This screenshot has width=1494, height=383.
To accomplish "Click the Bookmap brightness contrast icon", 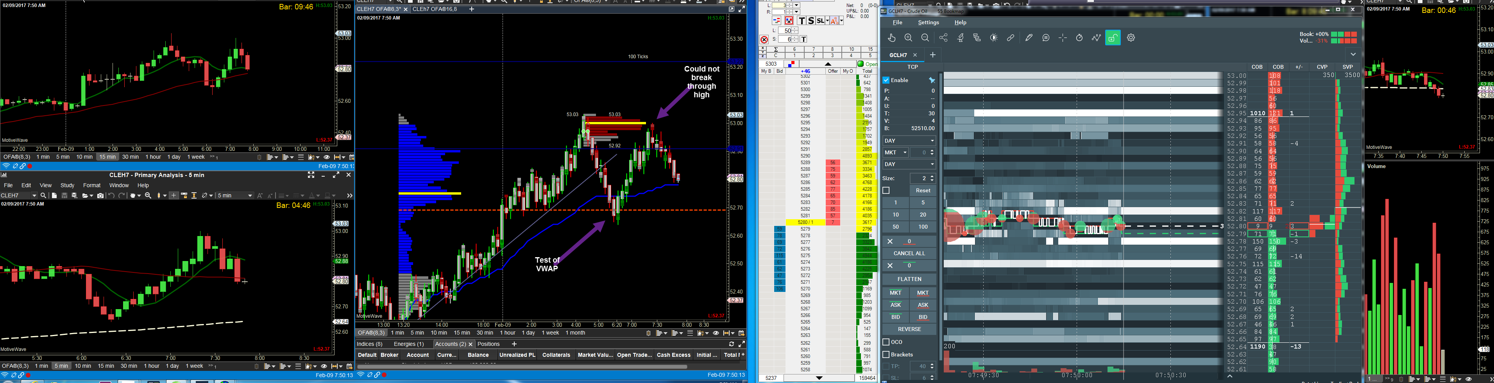I will (x=994, y=38).
